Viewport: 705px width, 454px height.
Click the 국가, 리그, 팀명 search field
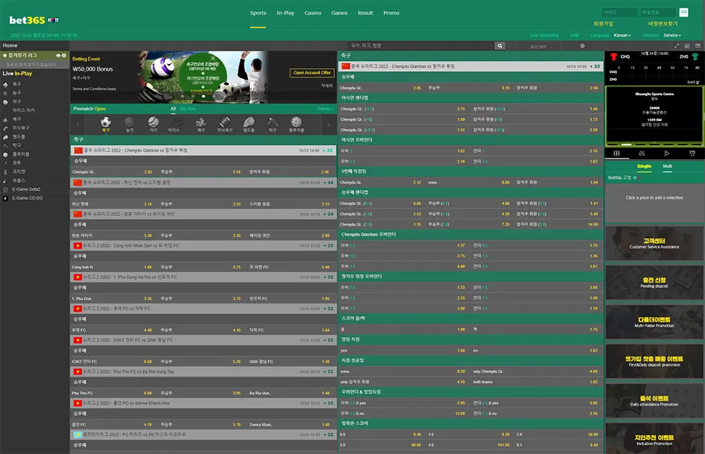pos(420,46)
